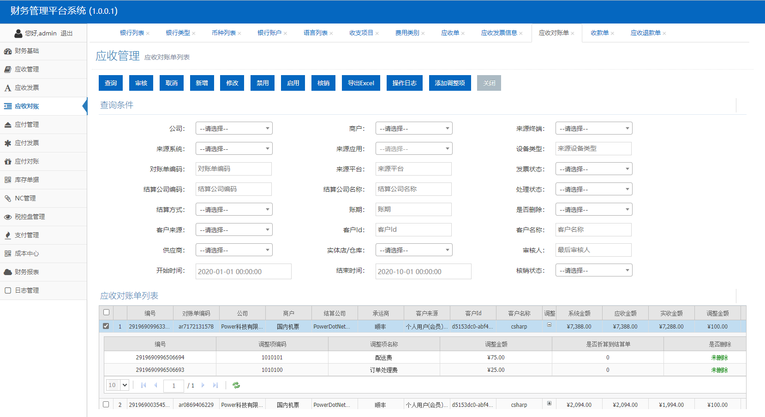Click the 导出Excel button

361,83
